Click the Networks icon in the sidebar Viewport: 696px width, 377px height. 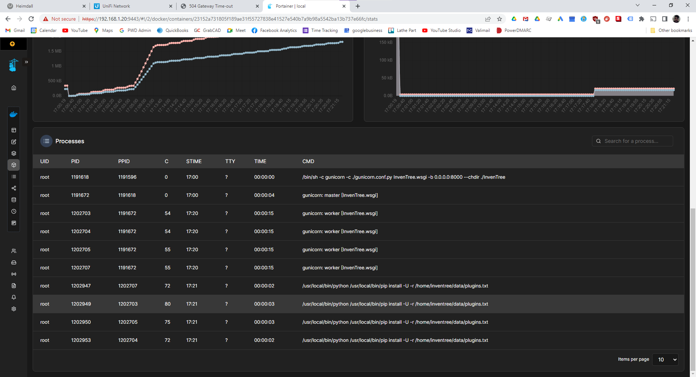pyautogui.click(x=13, y=188)
